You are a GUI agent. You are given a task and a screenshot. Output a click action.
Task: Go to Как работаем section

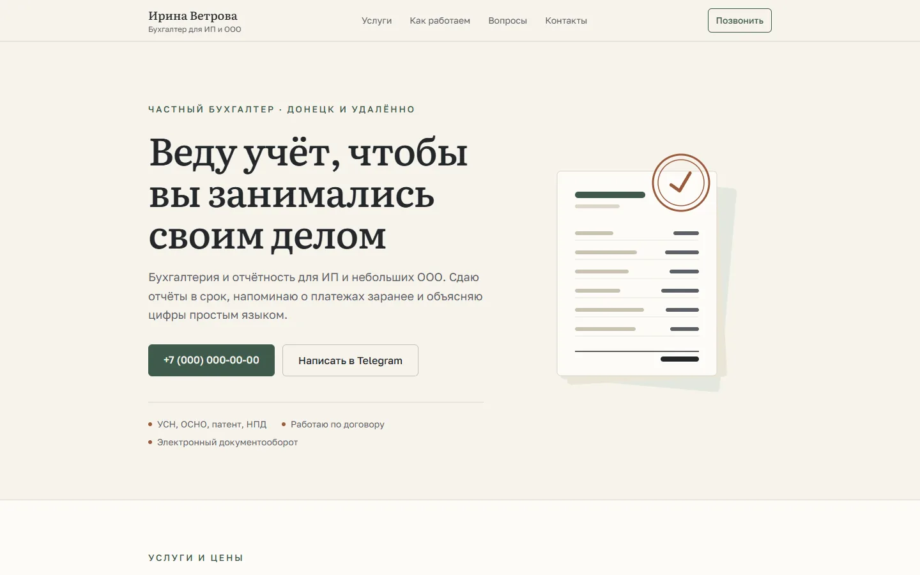[x=440, y=20]
